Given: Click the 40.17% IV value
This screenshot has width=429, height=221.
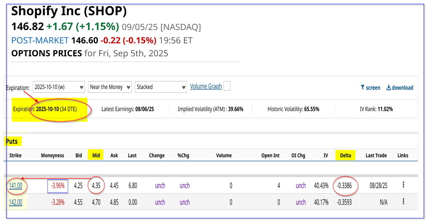Looking at the screenshot, I should click(321, 202).
